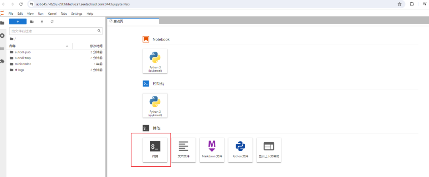Viewport: 429px width, 177px height.
Task: Click the 控制台 section heading icon
Action: (146, 84)
